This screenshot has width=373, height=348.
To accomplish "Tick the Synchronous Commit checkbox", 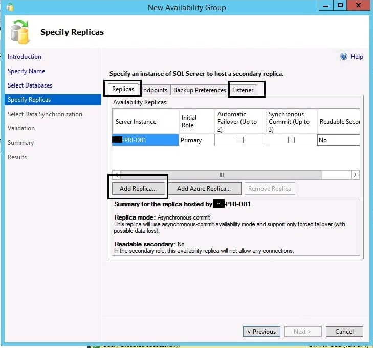I will point(291,140).
